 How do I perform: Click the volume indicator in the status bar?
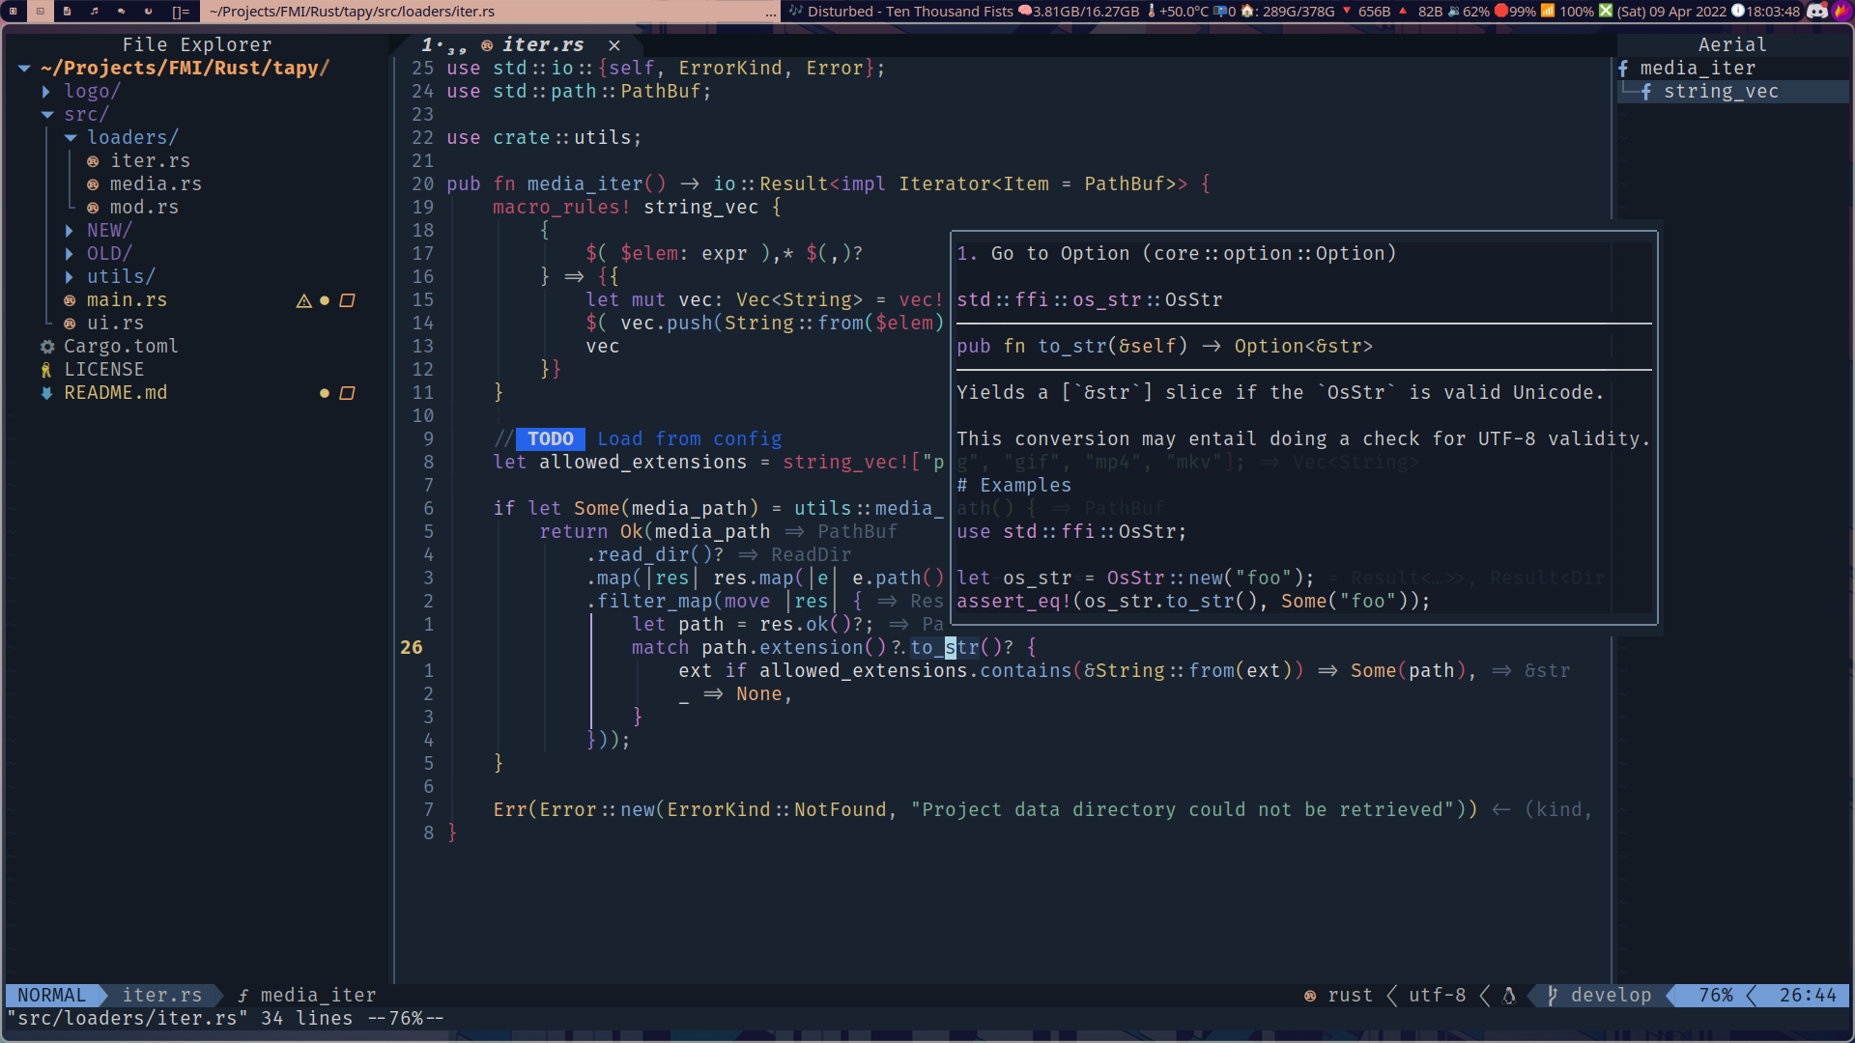(1469, 12)
